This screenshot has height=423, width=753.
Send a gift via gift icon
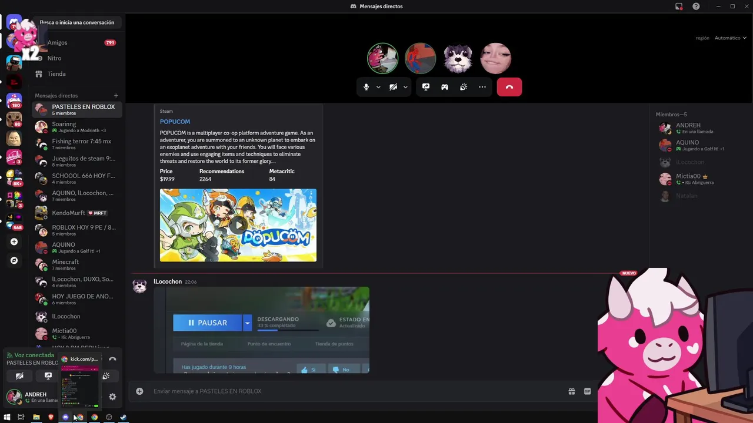571,391
